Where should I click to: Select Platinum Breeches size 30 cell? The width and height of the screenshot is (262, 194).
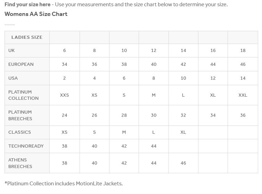pos(154,115)
